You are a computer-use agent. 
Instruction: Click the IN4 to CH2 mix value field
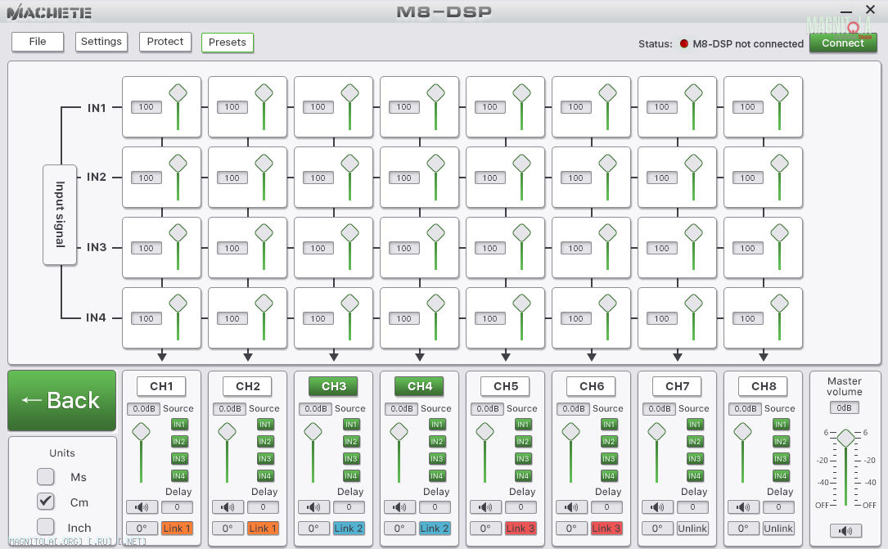pyautogui.click(x=232, y=318)
